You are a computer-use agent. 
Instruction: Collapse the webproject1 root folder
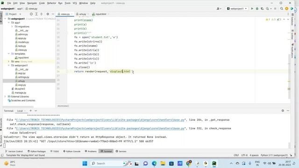pyautogui.click(x=6, y=19)
